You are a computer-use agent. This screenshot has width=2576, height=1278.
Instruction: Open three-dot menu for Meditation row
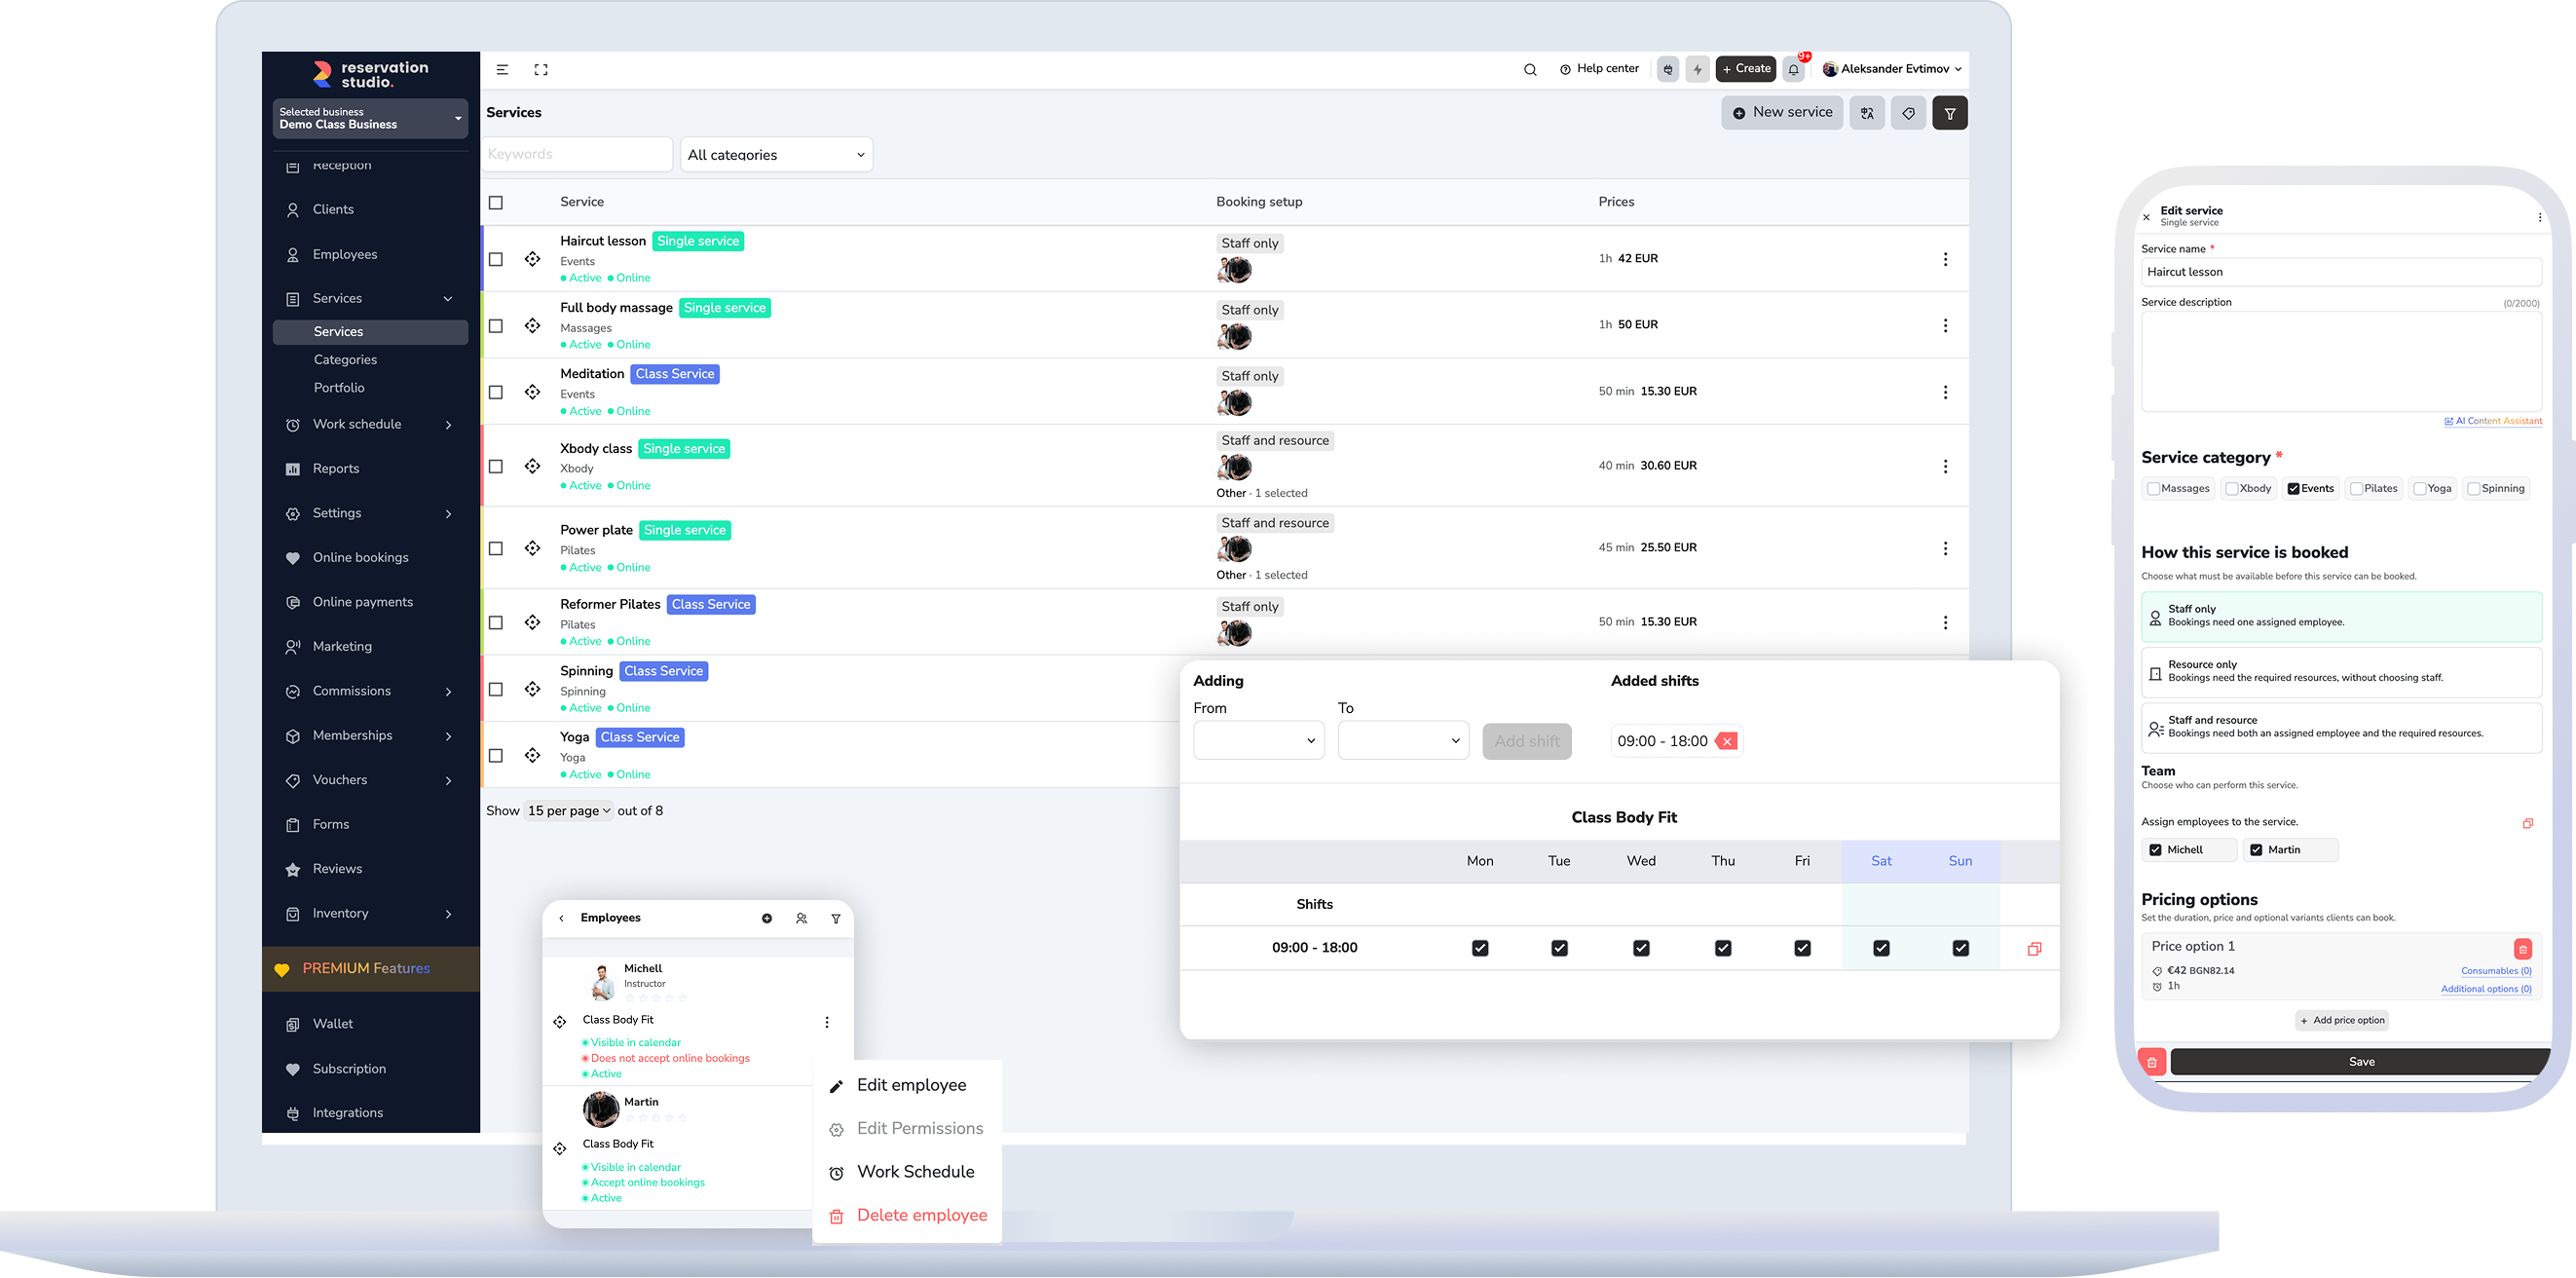(x=1945, y=392)
